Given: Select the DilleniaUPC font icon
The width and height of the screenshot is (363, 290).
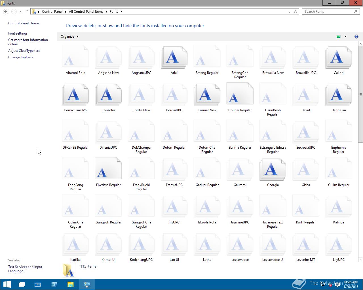Looking at the screenshot, I should point(108,132).
